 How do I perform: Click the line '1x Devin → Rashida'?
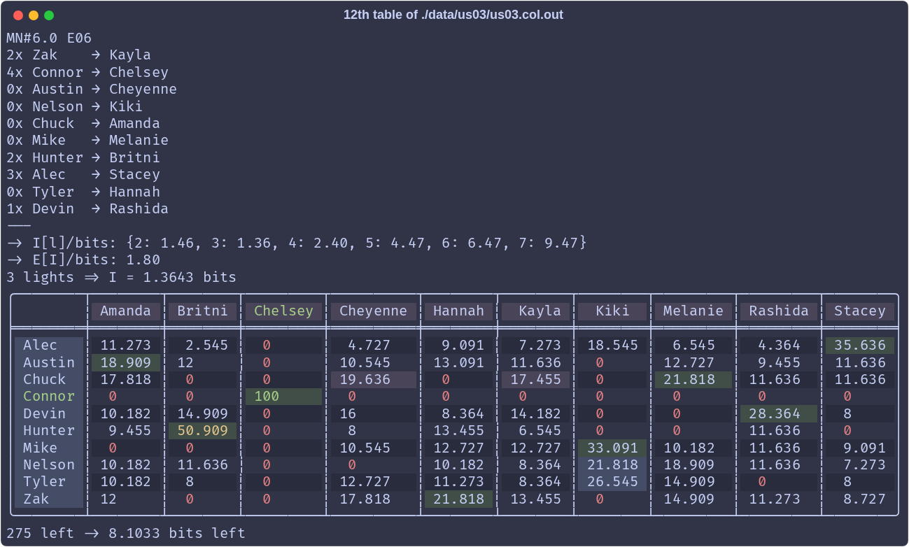coord(87,208)
